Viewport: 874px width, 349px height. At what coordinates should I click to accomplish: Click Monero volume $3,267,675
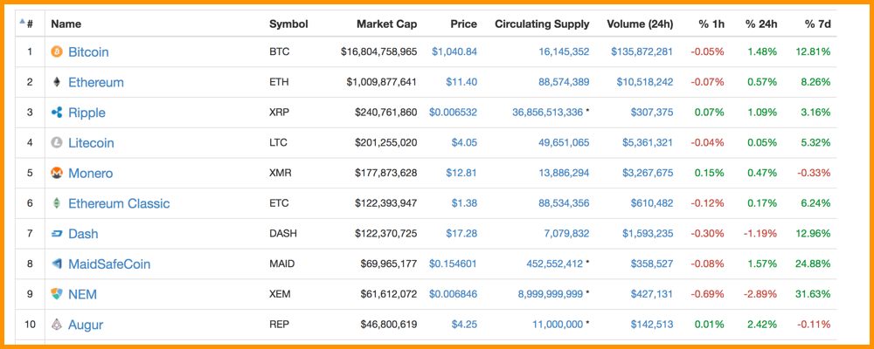pyautogui.click(x=648, y=173)
